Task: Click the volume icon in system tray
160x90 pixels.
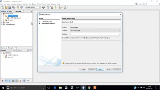Action: 144,88
